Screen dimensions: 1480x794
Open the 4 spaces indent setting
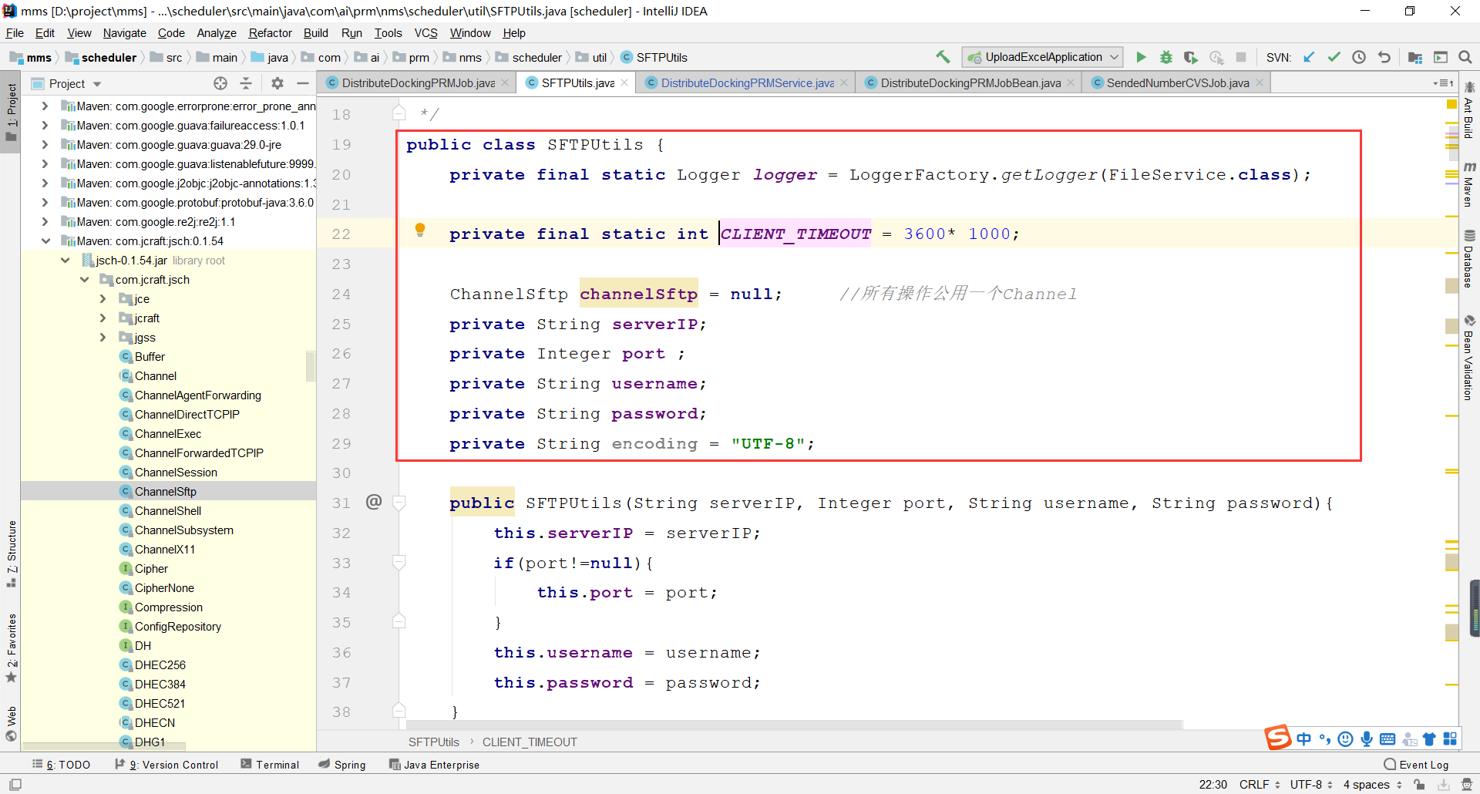point(1371,784)
